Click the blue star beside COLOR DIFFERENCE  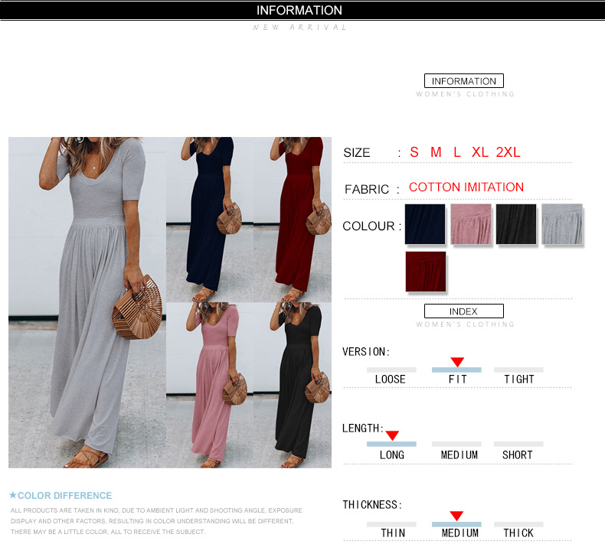(x=13, y=495)
